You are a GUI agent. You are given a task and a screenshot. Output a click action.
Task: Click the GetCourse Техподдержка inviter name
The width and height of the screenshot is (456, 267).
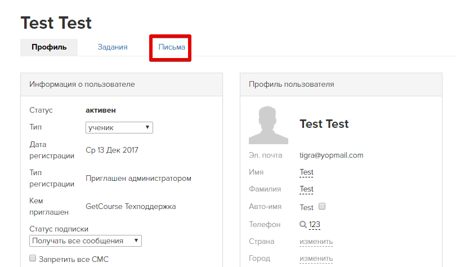click(x=131, y=207)
